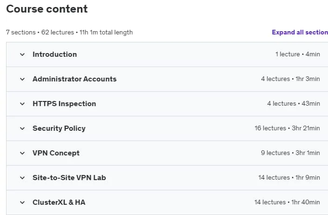This screenshot has width=328, height=215.
Task: Click the HTTPS Inspection section title
Action: point(64,104)
